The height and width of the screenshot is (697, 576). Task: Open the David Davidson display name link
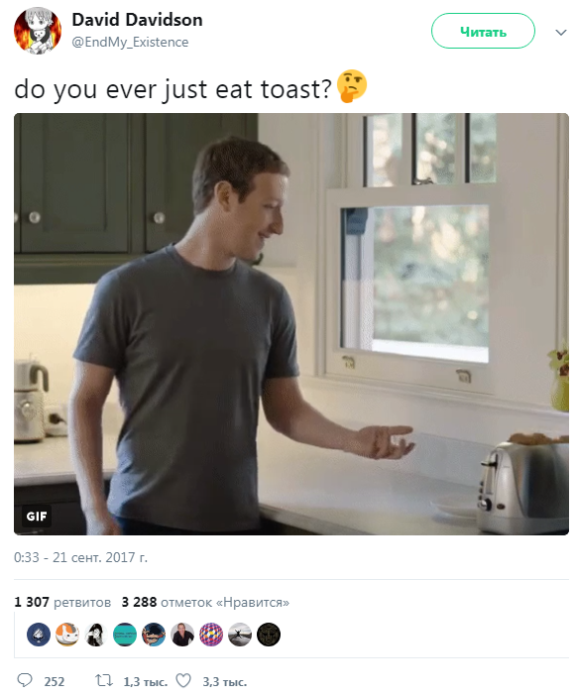pos(138,20)
